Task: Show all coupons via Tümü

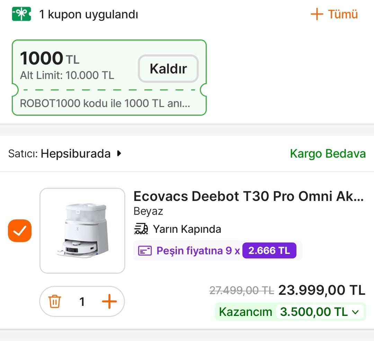Action: point(342,14)
